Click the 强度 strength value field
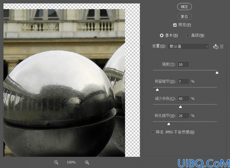The image size is (230, 168). click(x=183, y=64)
